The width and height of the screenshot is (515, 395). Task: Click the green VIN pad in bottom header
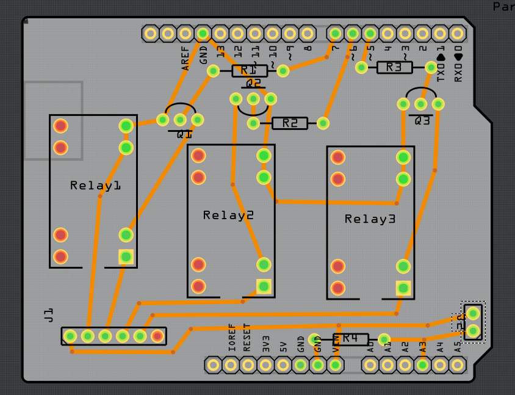[x=336, y=365]
